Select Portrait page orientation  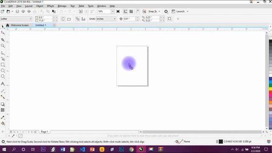(x=63, y=19)
